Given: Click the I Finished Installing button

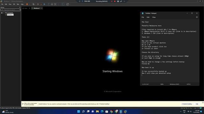Looking at the screenshot, I should coord(187,104).
